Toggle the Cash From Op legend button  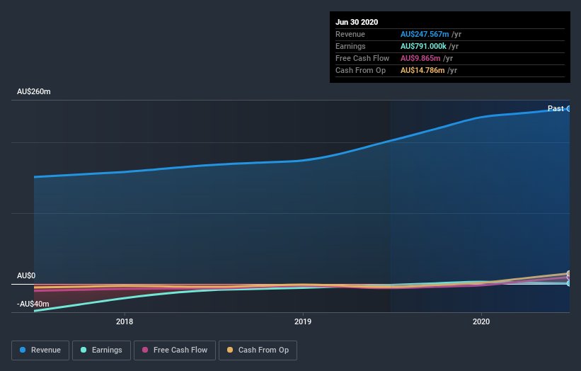[258, 350]
